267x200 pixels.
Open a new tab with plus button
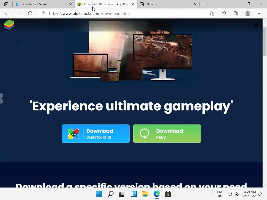[204, 4]
